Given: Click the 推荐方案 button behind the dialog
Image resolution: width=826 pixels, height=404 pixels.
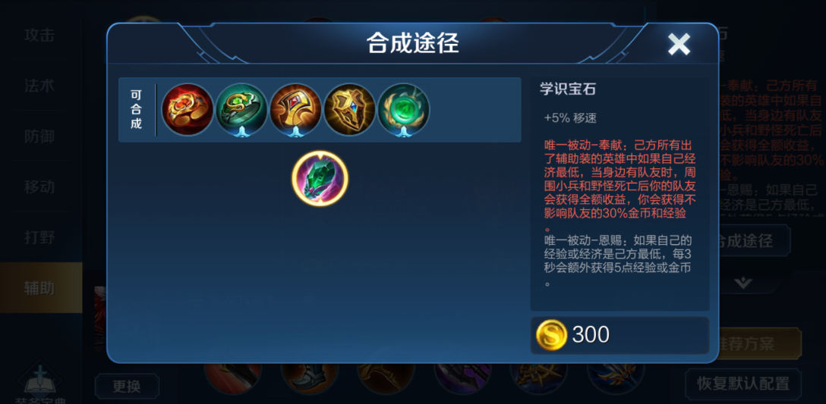Looking at the screenshot, I should click(x=760, y=344).
